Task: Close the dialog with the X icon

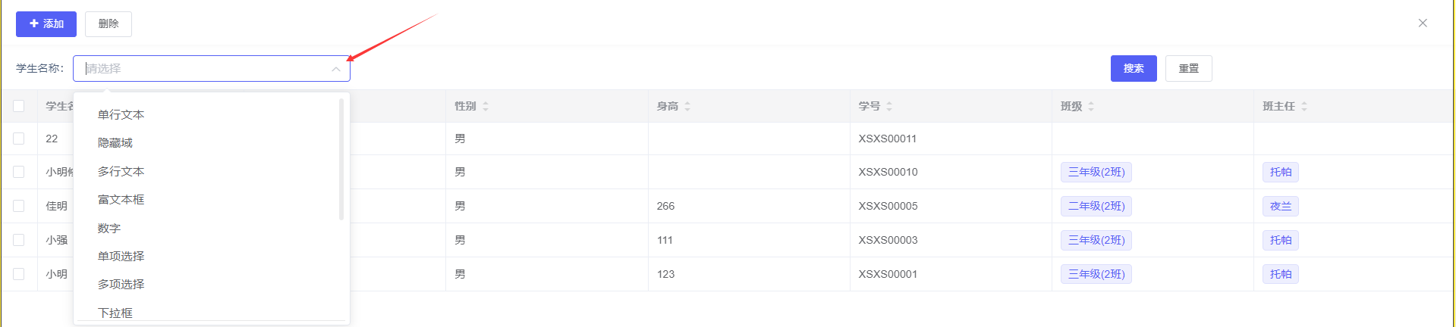Action: [1423, 23]
